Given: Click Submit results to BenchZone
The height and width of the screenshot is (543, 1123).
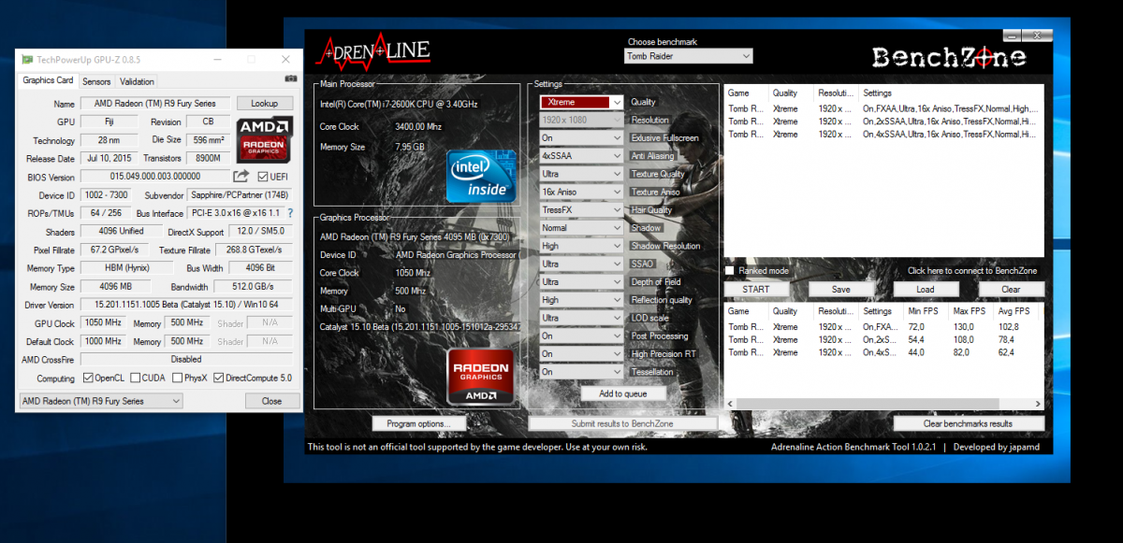Looking at the screenshot, I should (623, 423).
